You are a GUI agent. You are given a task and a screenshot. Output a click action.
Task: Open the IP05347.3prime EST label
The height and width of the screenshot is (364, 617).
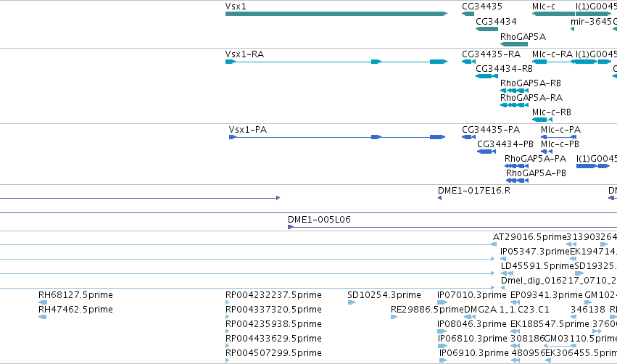coord(535,252)
